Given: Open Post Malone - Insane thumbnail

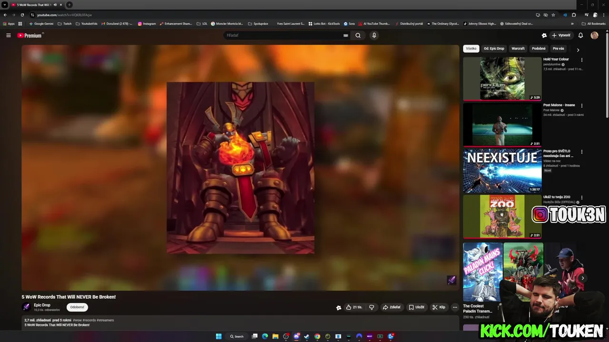Looking at the screenshot, I should 502,125.
